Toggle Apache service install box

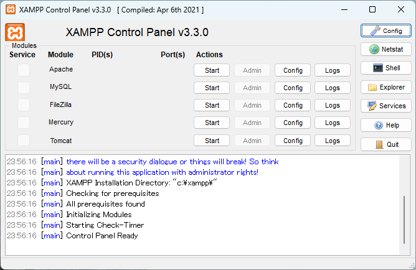point(24,70)
